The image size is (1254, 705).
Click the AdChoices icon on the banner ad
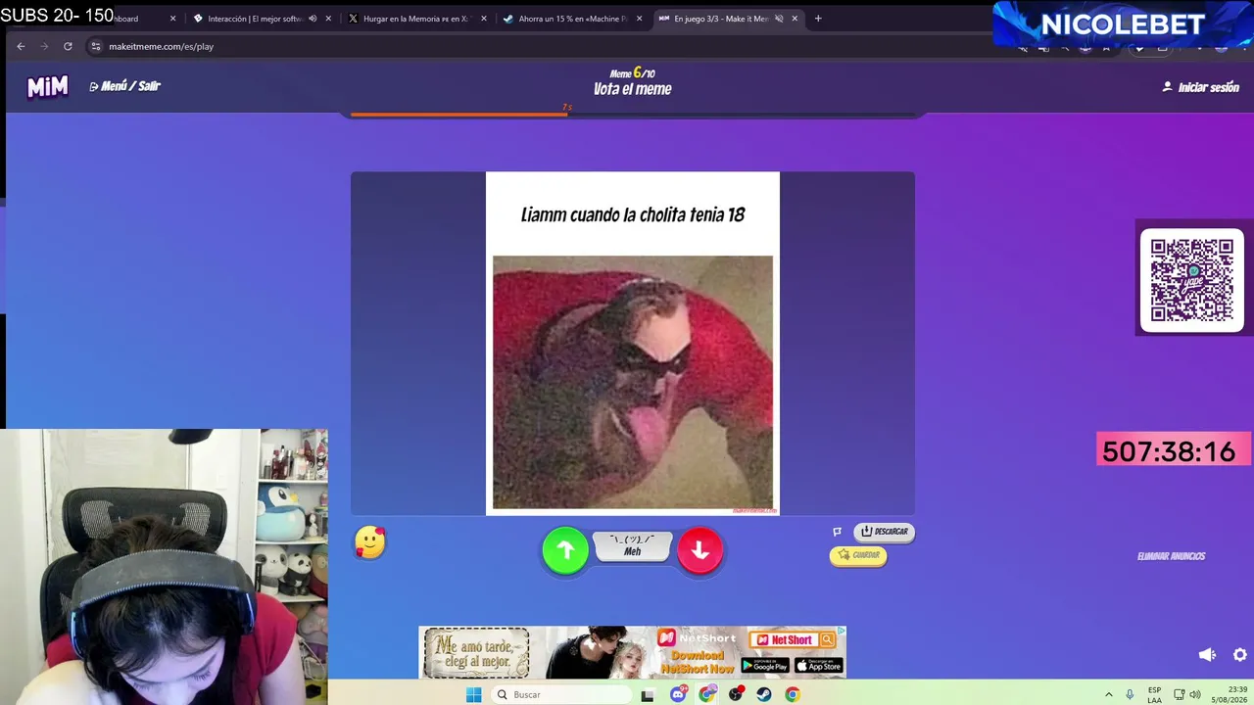(x=841, y=632)
